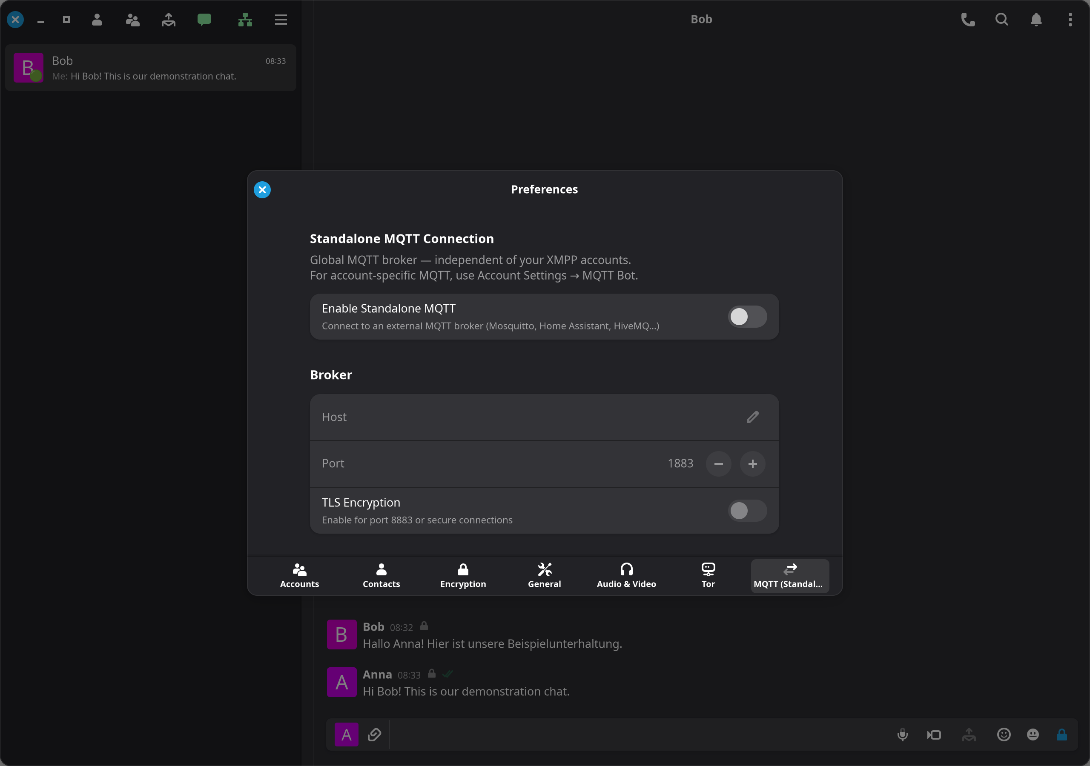Record voice message with microphone icon

[903, 735]
